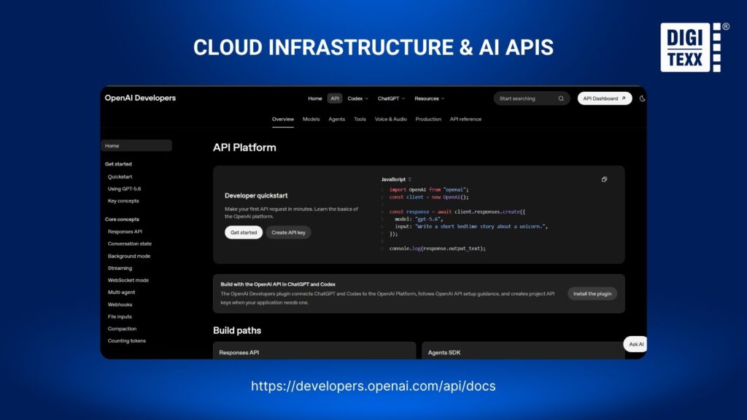
Task: Click the Get started button
Action: [244, 233]
